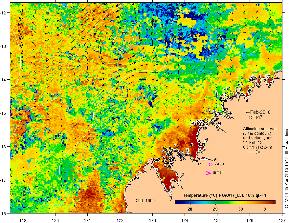289x223 pixels.
Task: Click the '200 1000m' depth contour label
Action: tap(147, 201)
